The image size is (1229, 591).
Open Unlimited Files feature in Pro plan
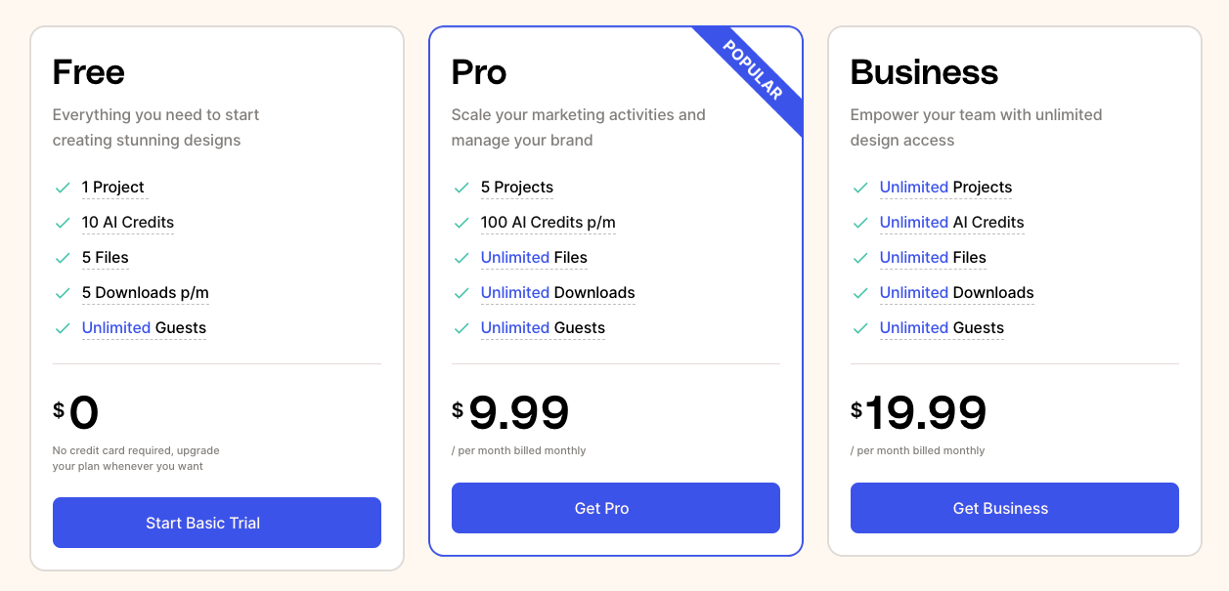[x=534, y=258]
